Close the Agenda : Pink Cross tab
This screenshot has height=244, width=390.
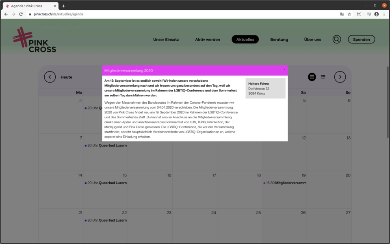(55, 6)
